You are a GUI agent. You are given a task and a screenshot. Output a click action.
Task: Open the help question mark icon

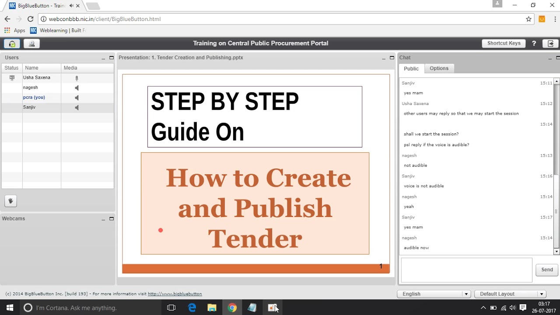coord(534,43)
